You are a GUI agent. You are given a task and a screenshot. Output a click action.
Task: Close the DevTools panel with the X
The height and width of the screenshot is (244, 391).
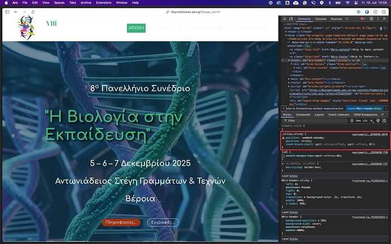pyautogui.click(x=384, y=19)
